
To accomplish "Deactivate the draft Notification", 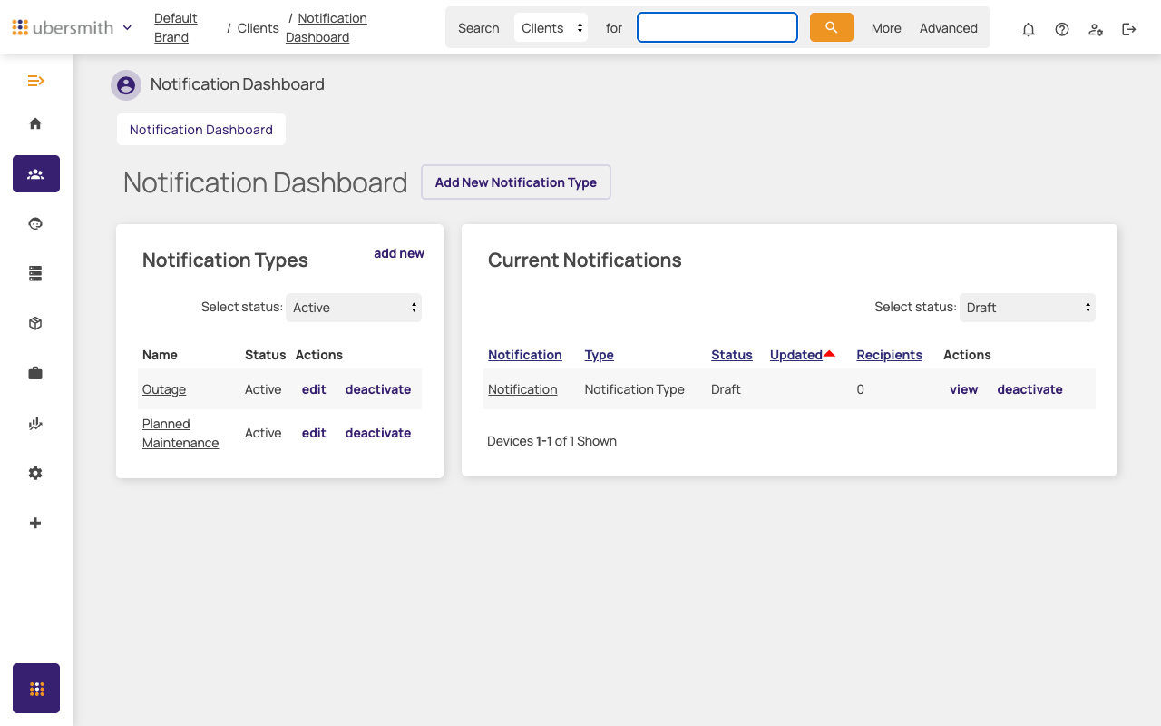I will 1030,389.
